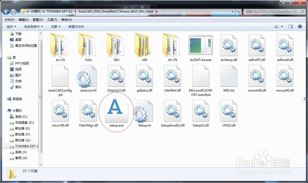Toggle the preview pane button
The image size is (308, 183).
click(290, 26)
